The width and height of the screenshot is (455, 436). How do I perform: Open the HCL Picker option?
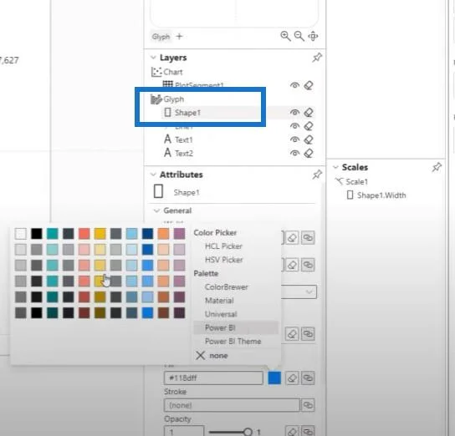(223, 246)
